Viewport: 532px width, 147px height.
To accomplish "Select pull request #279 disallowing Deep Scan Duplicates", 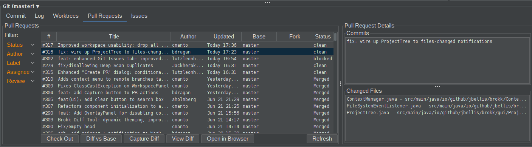I will [x=187, y=66].
